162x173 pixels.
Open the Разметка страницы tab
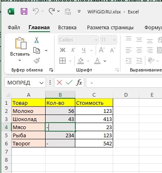[x=110, y=28]
